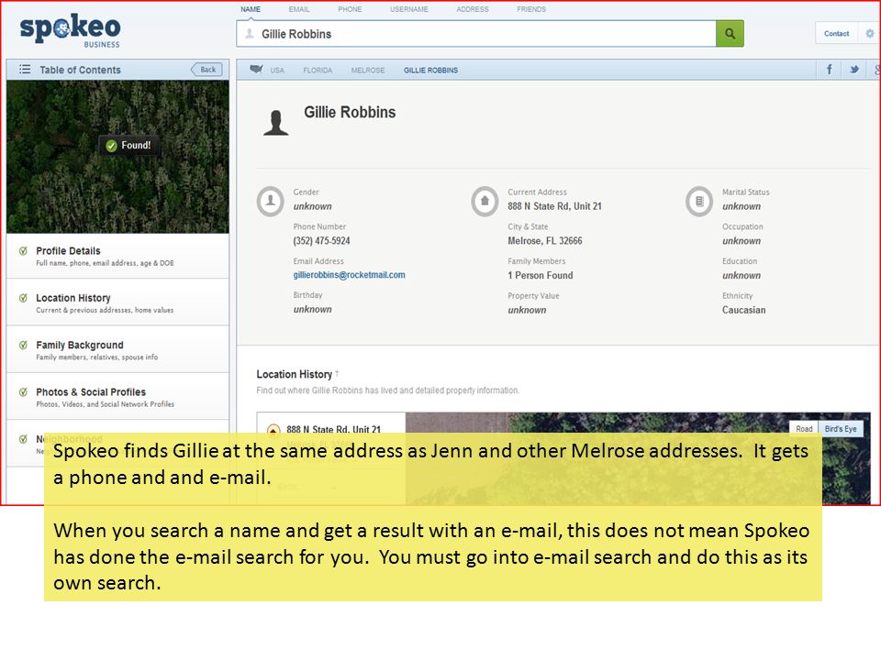The height and width of the screenshot is (660, 881).
Task: Share profile via Twitter icon
Action: tap(854, 70)
